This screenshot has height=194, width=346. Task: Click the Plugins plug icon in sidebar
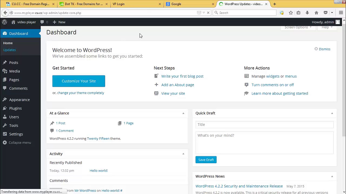(x=5, y=108)
